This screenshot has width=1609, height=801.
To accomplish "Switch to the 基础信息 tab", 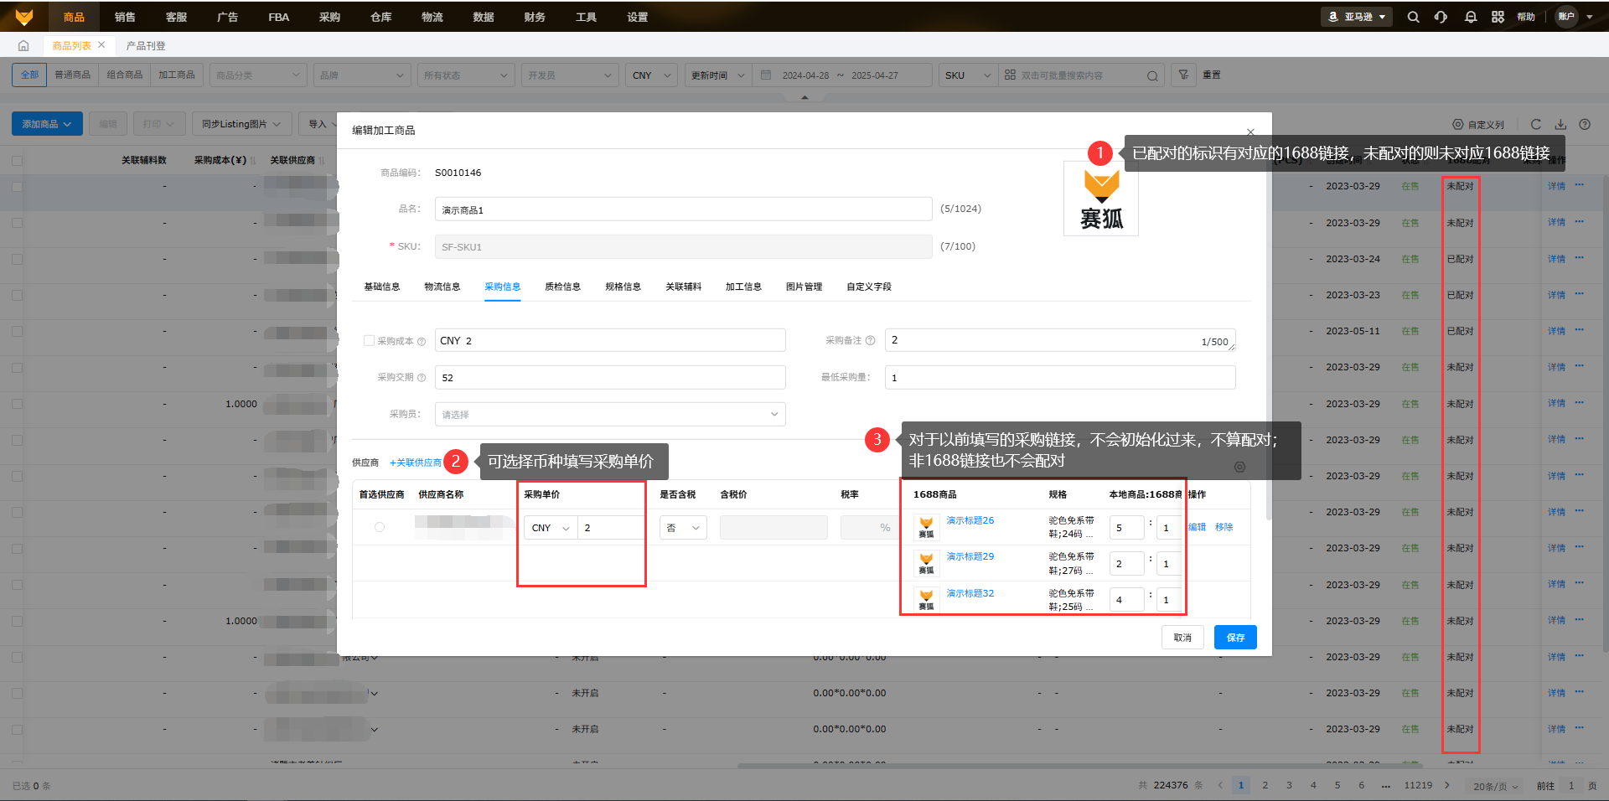I will click(382, 287).
